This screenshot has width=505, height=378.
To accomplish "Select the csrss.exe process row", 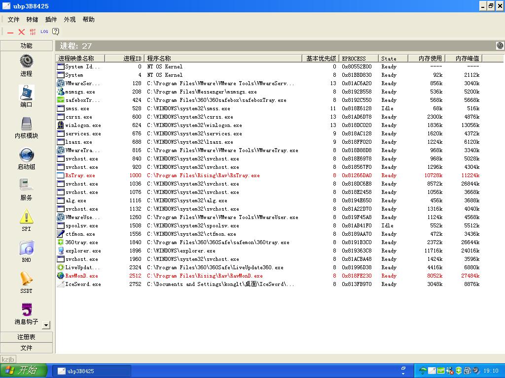I will coord(269,117).
